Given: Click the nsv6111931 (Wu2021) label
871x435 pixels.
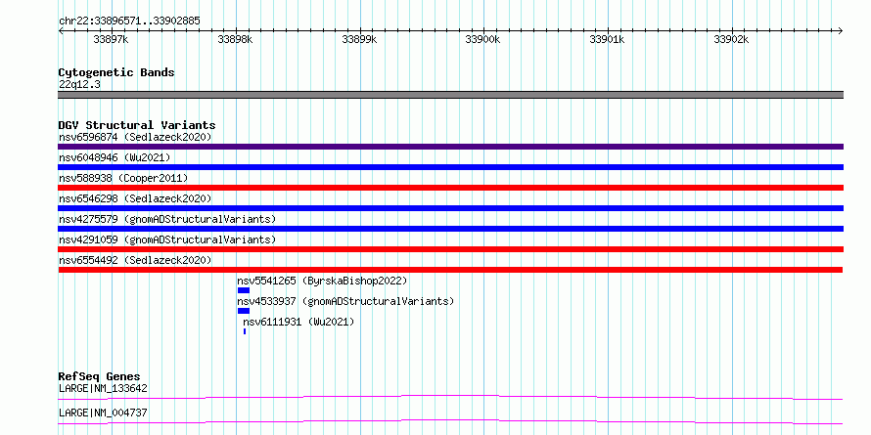Looking at the screenshot, I should (x=298, y=322).
